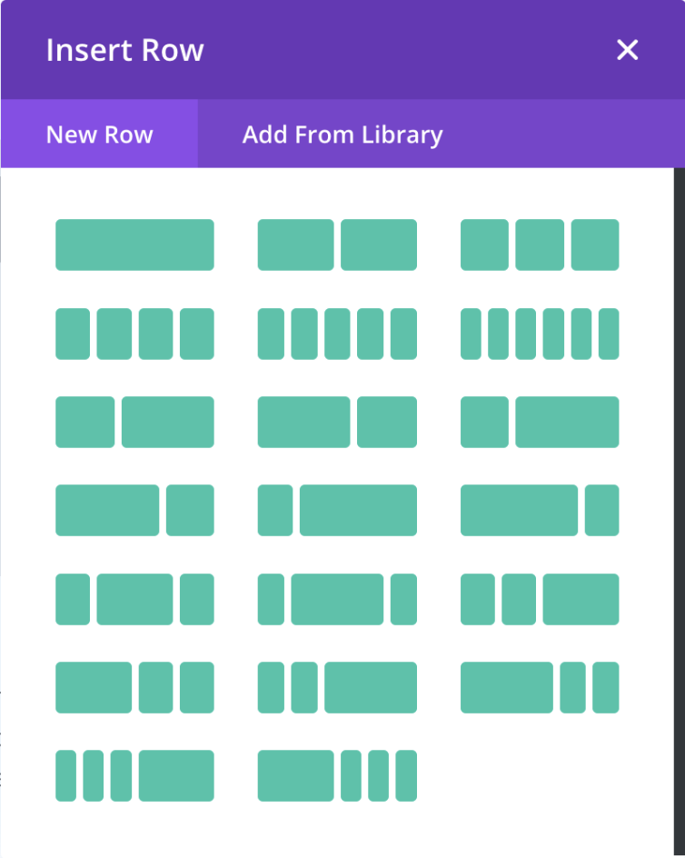
Task: Select the quarter, quarter, half column layout
Action: click(539, 599)
